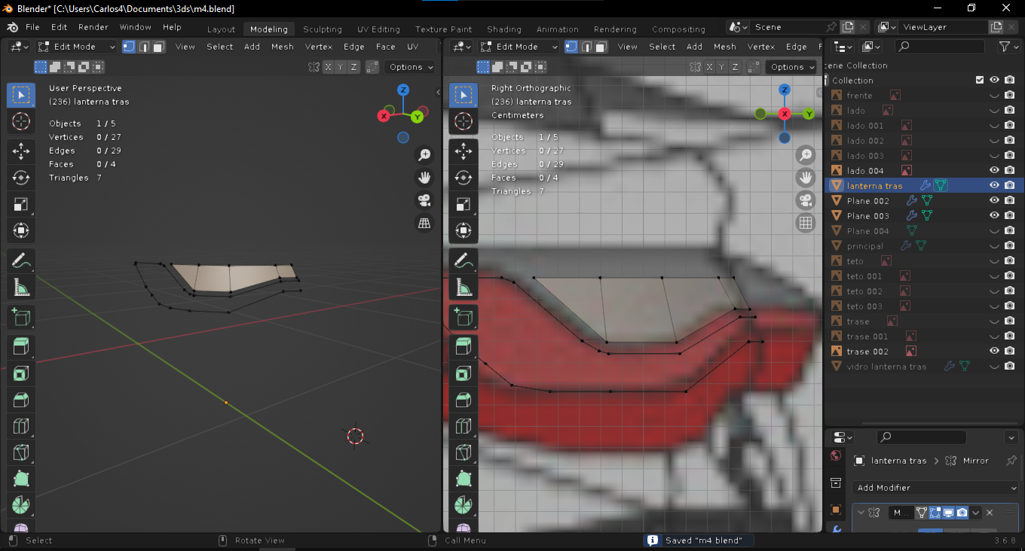Toggle X axis mirror in left viewport
The image size is (1025, 551).
click(x=329, y=67)
